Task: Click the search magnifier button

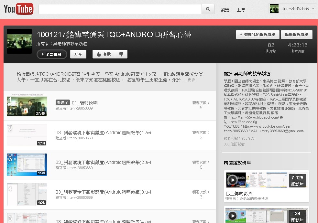Action: [x=208, y=9]
